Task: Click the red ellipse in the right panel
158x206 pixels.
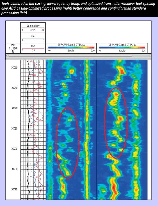Action: tap(116, 123)
